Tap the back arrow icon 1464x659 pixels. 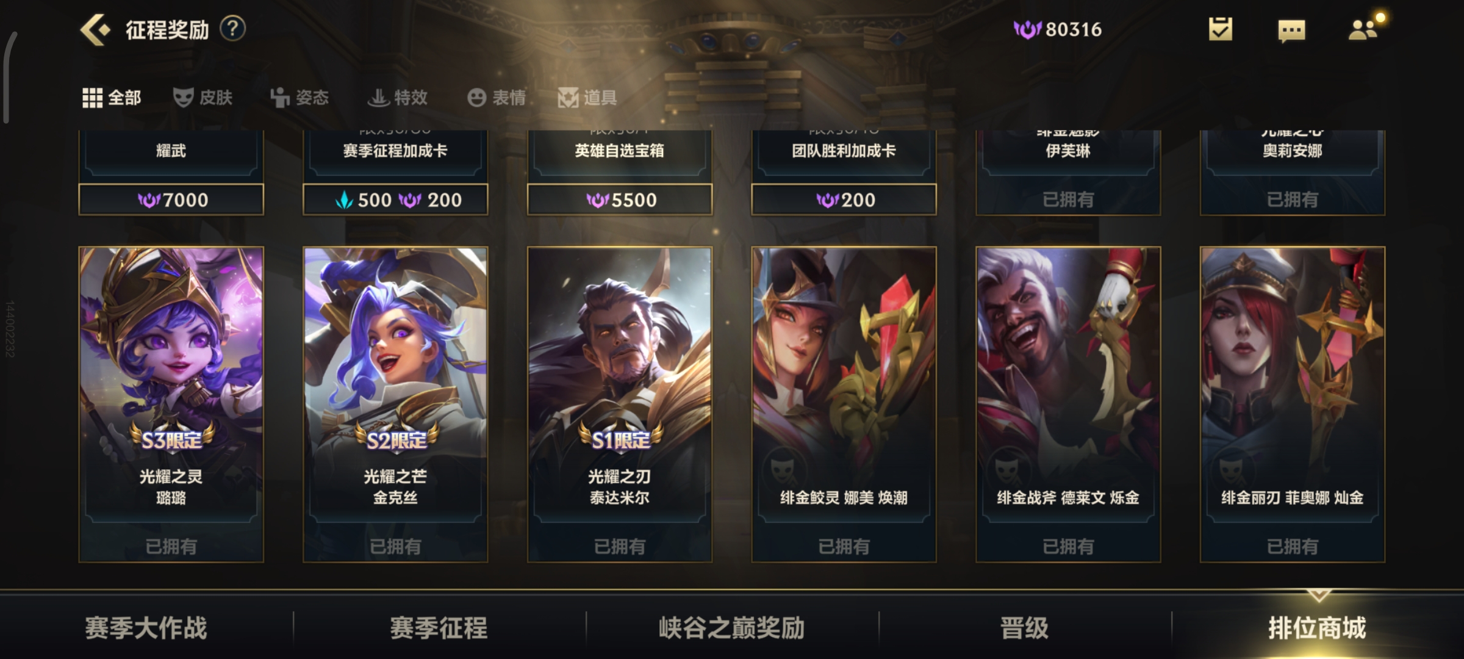click(95, 29)
